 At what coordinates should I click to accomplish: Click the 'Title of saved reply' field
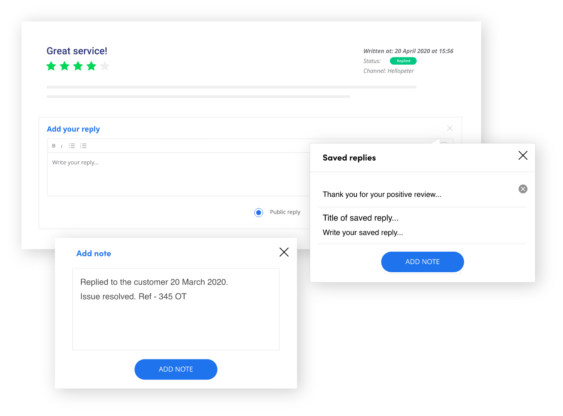(360, 218)
